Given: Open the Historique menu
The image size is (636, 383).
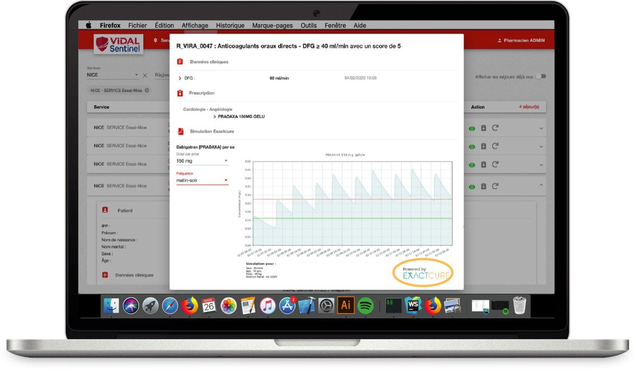Looking at the screenshot, I should pyautogui.click(x=231, y=25).
